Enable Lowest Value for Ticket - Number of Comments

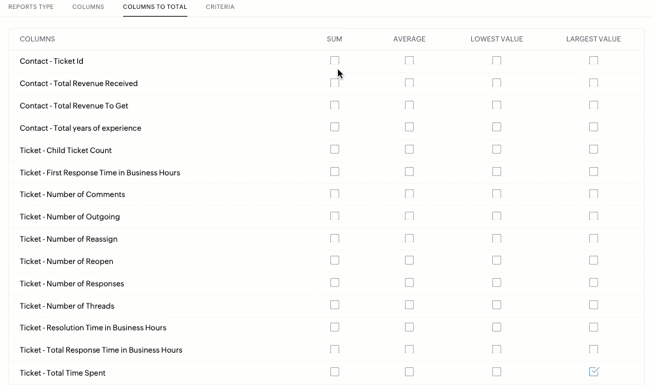coord(497,194)
